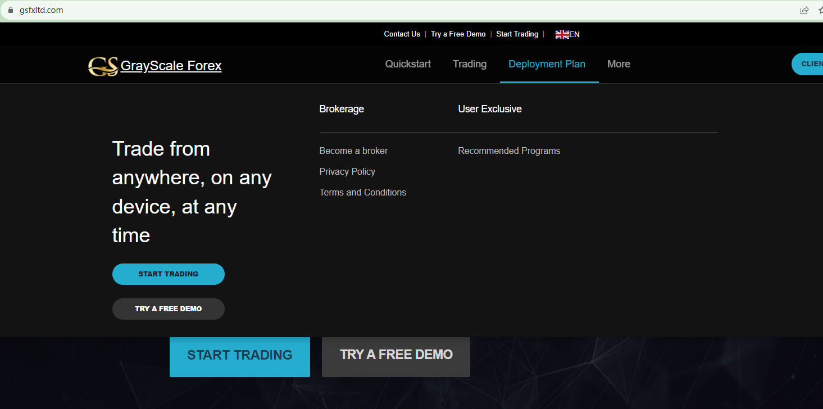Open the EN language selector
The width and height of the screenshot is (823, 409).
[x=574, y=34]
